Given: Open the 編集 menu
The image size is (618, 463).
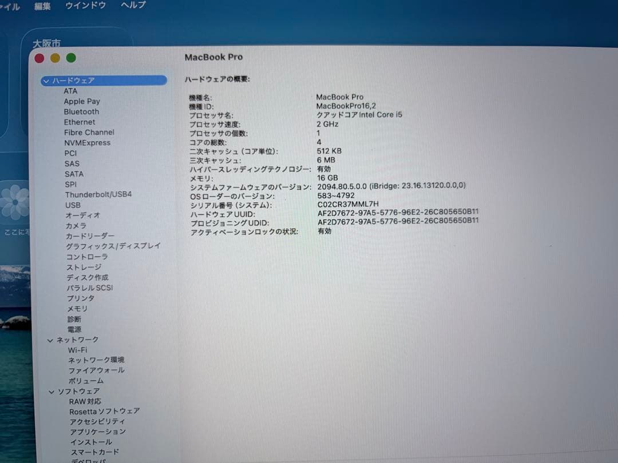Looking at the screenshot, I should (42, 6).
